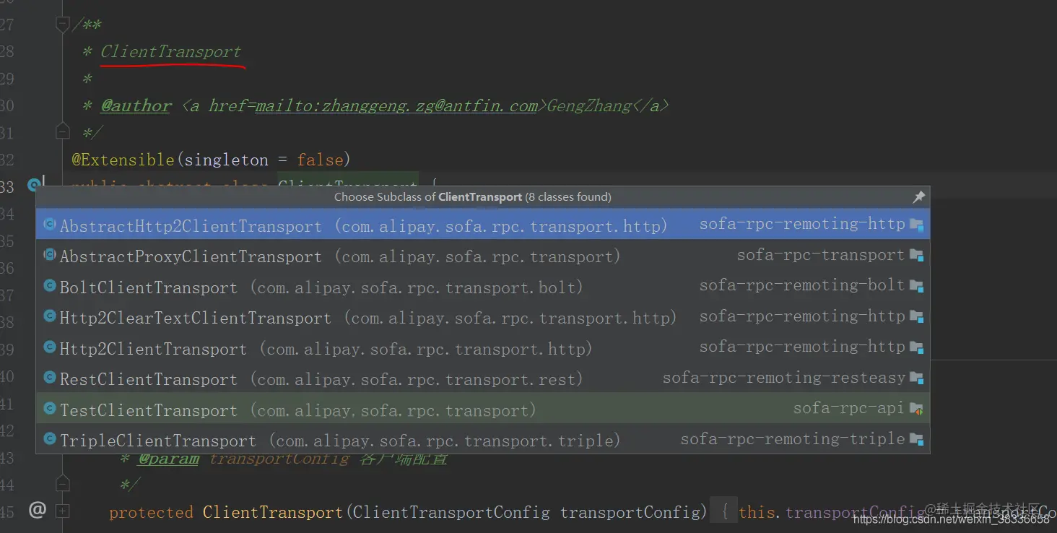Click the @author tag in Javadoc
This screenshot has height=533, width=1057.
136,105
